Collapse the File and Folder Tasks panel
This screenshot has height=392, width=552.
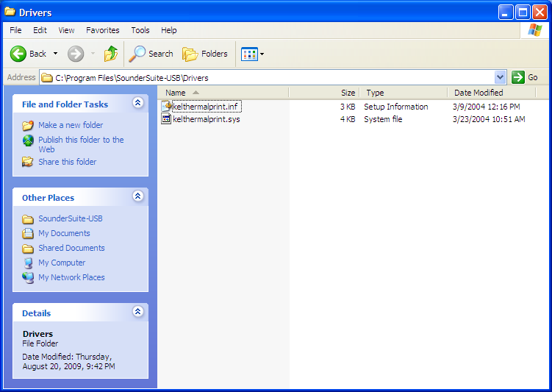137,104
